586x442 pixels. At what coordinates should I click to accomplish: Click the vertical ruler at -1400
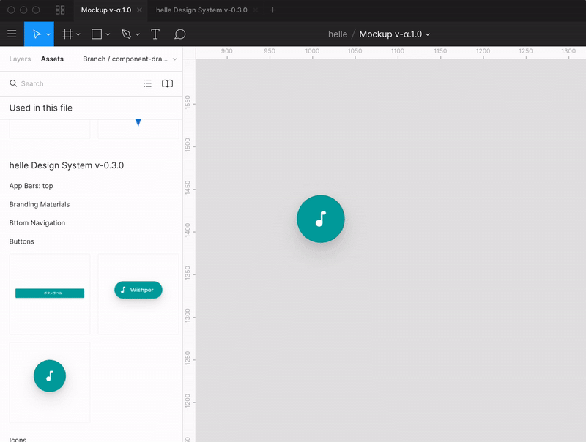(188, 231)
